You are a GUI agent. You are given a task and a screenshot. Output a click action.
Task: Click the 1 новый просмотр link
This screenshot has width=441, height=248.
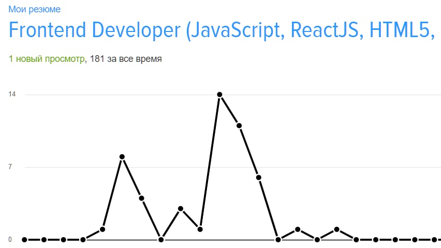click(x=47, y=59)
